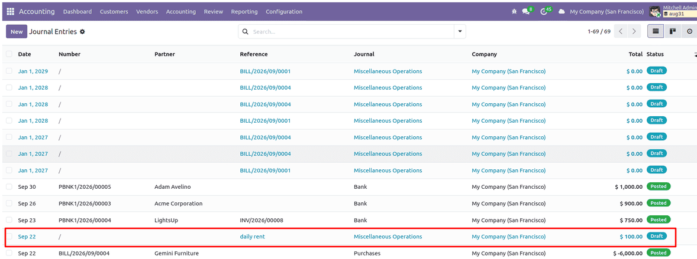Tick checkbox for Jan 1, 2029 row
This screenshot has height=259, width=697.
point(9,71)
